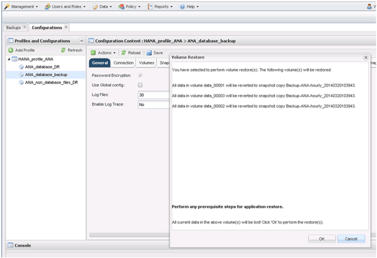Close the Volume Restore dialog
This screenshot has height=258, width=377.
point(366,57)
